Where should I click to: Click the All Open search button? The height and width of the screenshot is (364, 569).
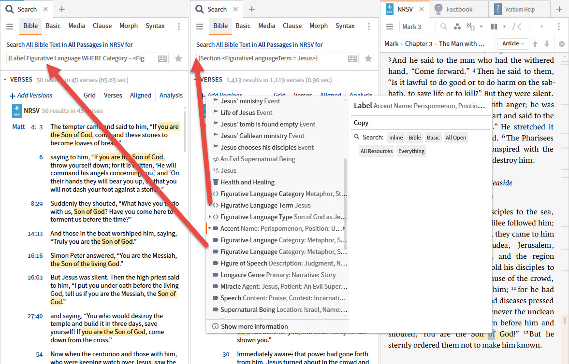(x=456, y=138)
